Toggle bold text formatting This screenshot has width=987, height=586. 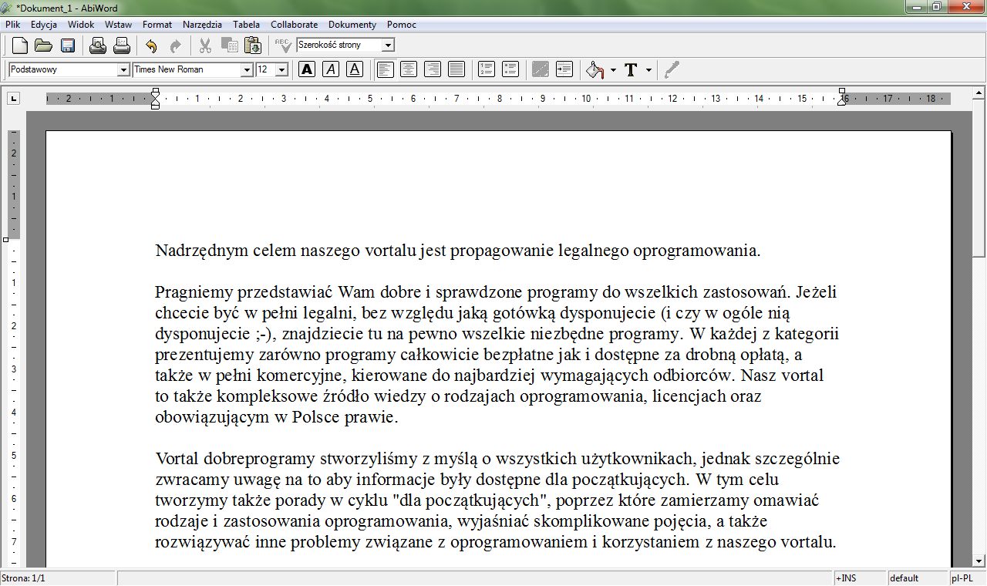(307, 69)
